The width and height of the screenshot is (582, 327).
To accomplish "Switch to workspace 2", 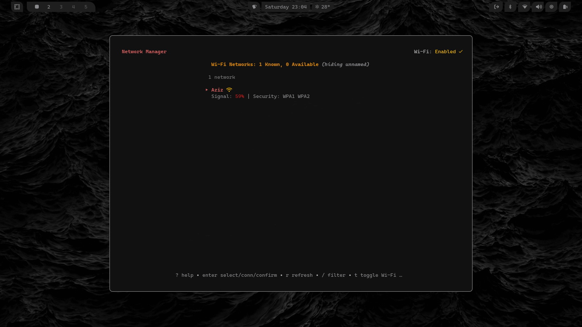I will click(49, 7).
